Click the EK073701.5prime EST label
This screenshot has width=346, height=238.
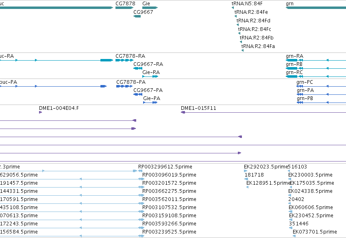pos(315,232)
